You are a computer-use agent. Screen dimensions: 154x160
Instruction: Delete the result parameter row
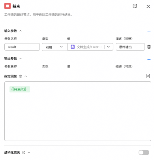pyautogui.click(x=149, y=47)
